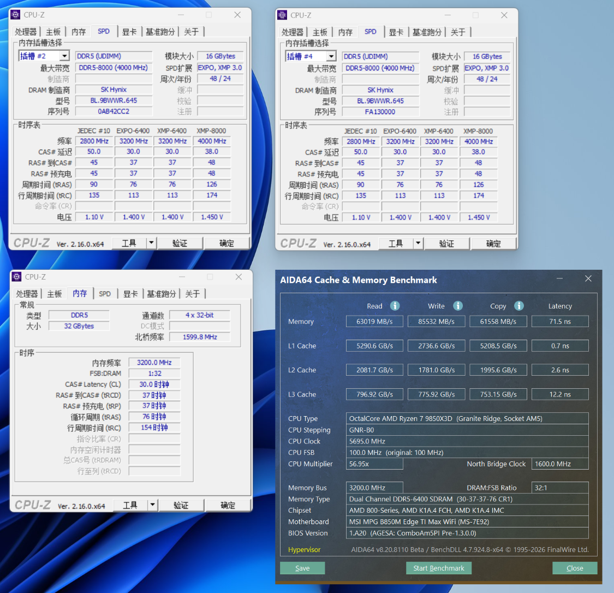This screenshot has width=614, height=593.
Task: Switch to 内存 tab in slot #4 CPU-Z window
Action: click(345, 32)
